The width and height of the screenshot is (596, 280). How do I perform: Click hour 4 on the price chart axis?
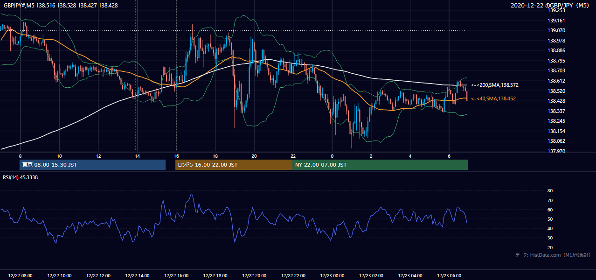[410, 155]
